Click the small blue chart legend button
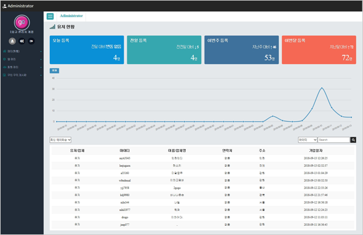This screenshot has width=363, height=235. 54,71
